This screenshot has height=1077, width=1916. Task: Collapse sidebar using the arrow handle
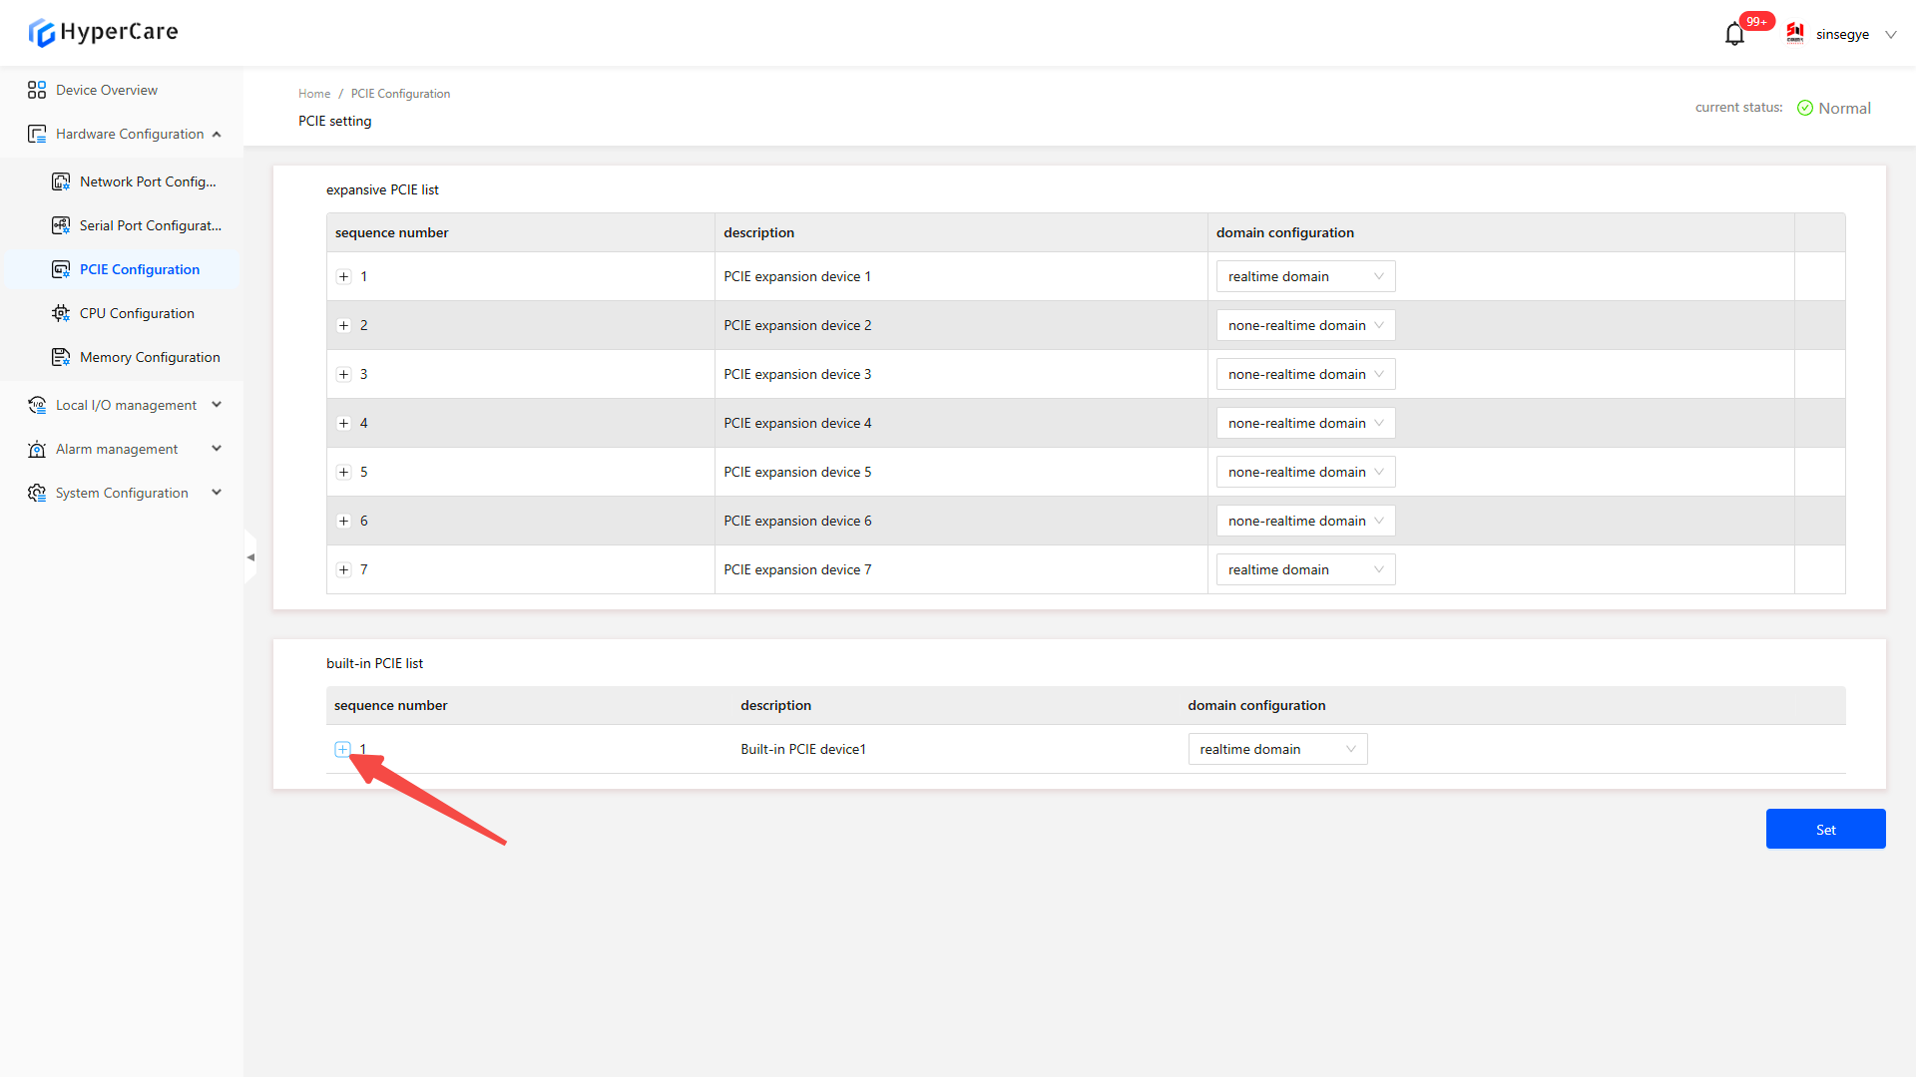[x=250, y=557]
